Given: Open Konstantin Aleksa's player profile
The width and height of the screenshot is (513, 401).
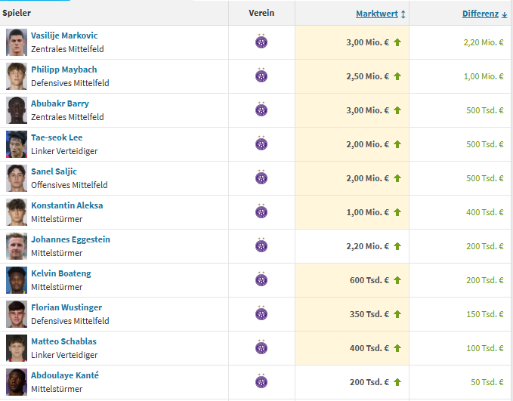Looking at the screenshot, I should pos(67,205).
